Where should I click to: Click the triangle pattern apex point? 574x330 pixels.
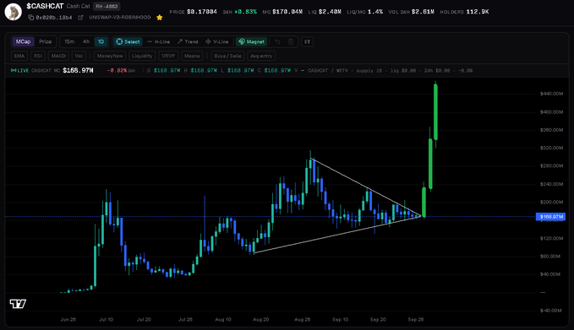pos(422,216)
